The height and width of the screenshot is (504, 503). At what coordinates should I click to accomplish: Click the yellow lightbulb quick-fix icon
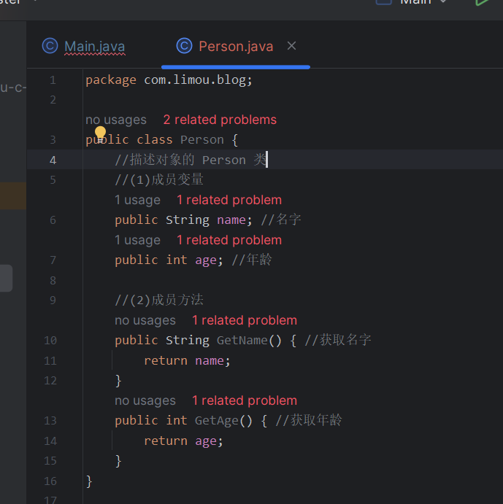point(101,133)
